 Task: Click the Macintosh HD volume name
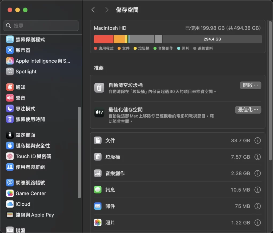click(110, 28)
